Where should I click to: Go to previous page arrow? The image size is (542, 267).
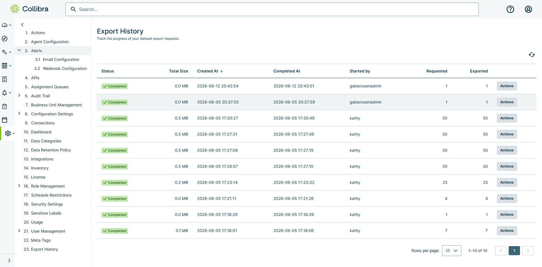(x=501, y=251)
